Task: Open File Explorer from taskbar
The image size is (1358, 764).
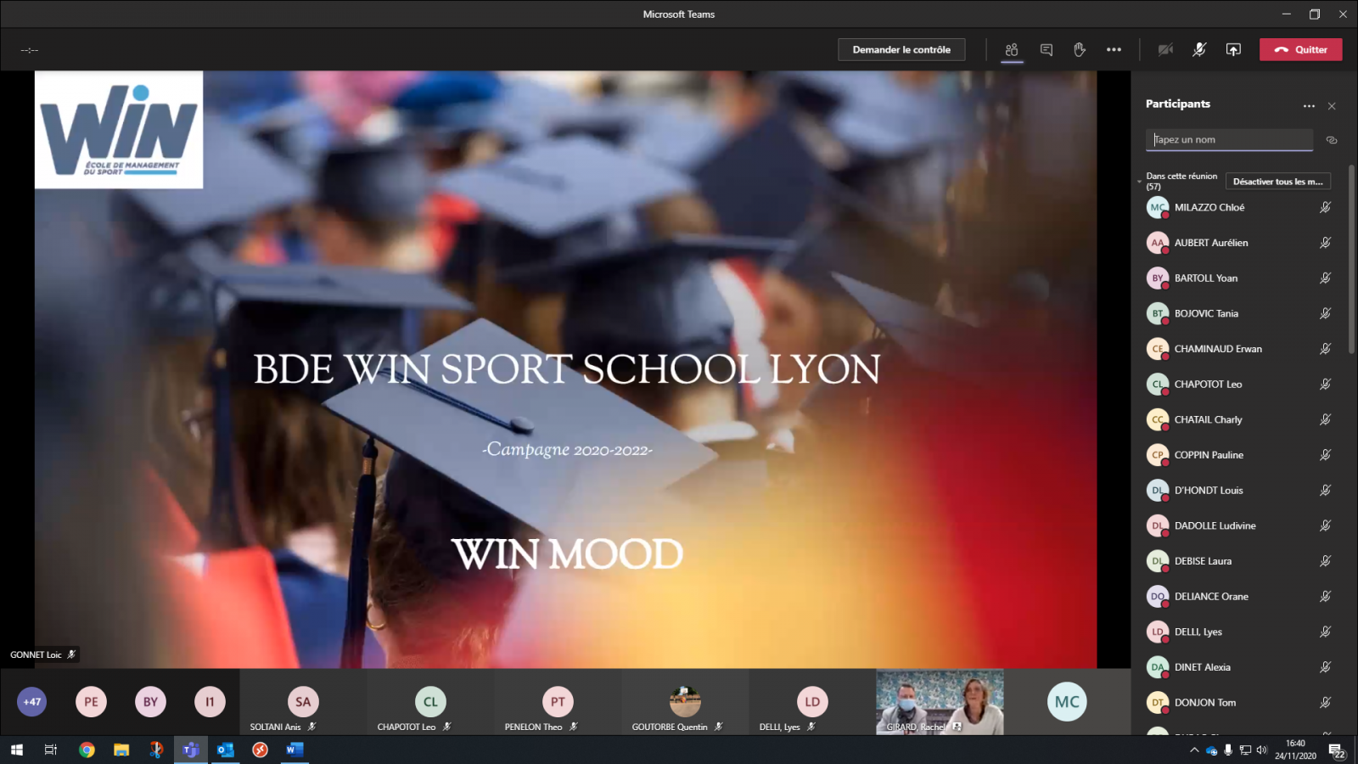Action: click(121, 750)
